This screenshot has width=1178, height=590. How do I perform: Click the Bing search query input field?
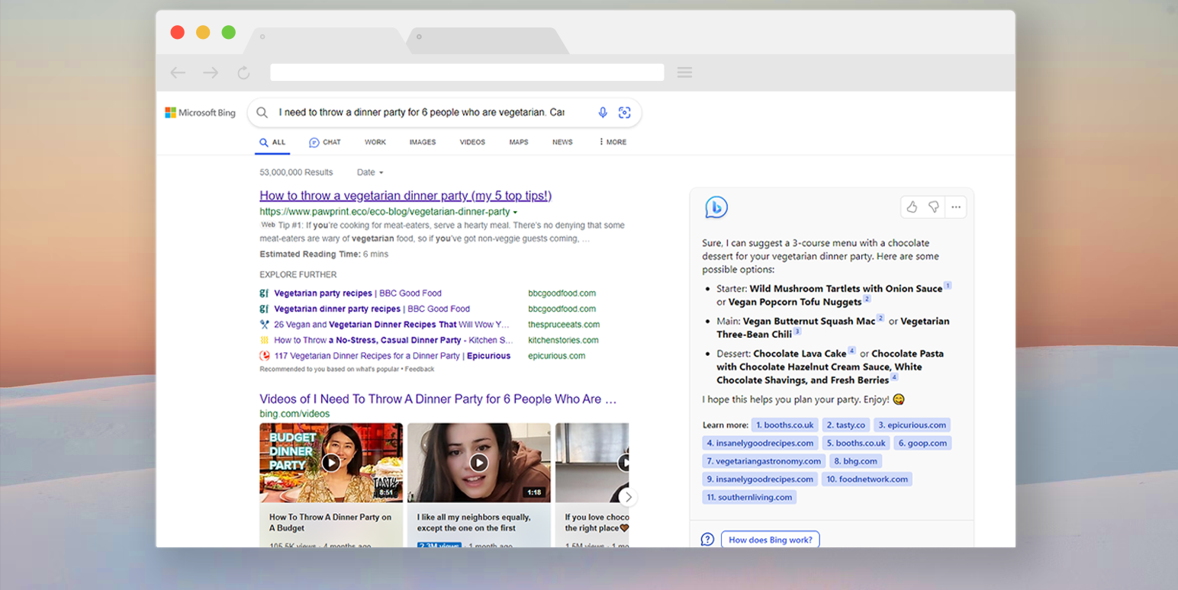[x=422, y=113]
